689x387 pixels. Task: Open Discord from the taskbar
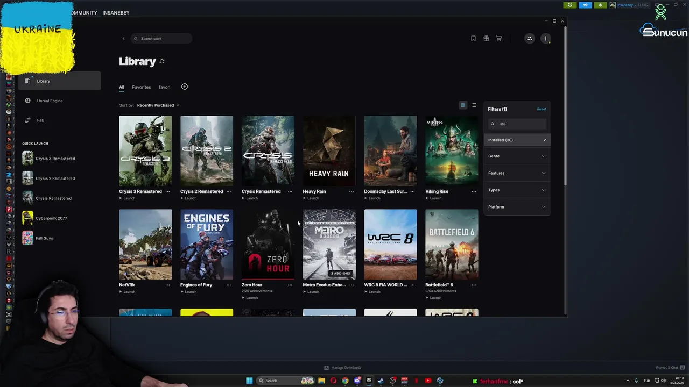357,381
